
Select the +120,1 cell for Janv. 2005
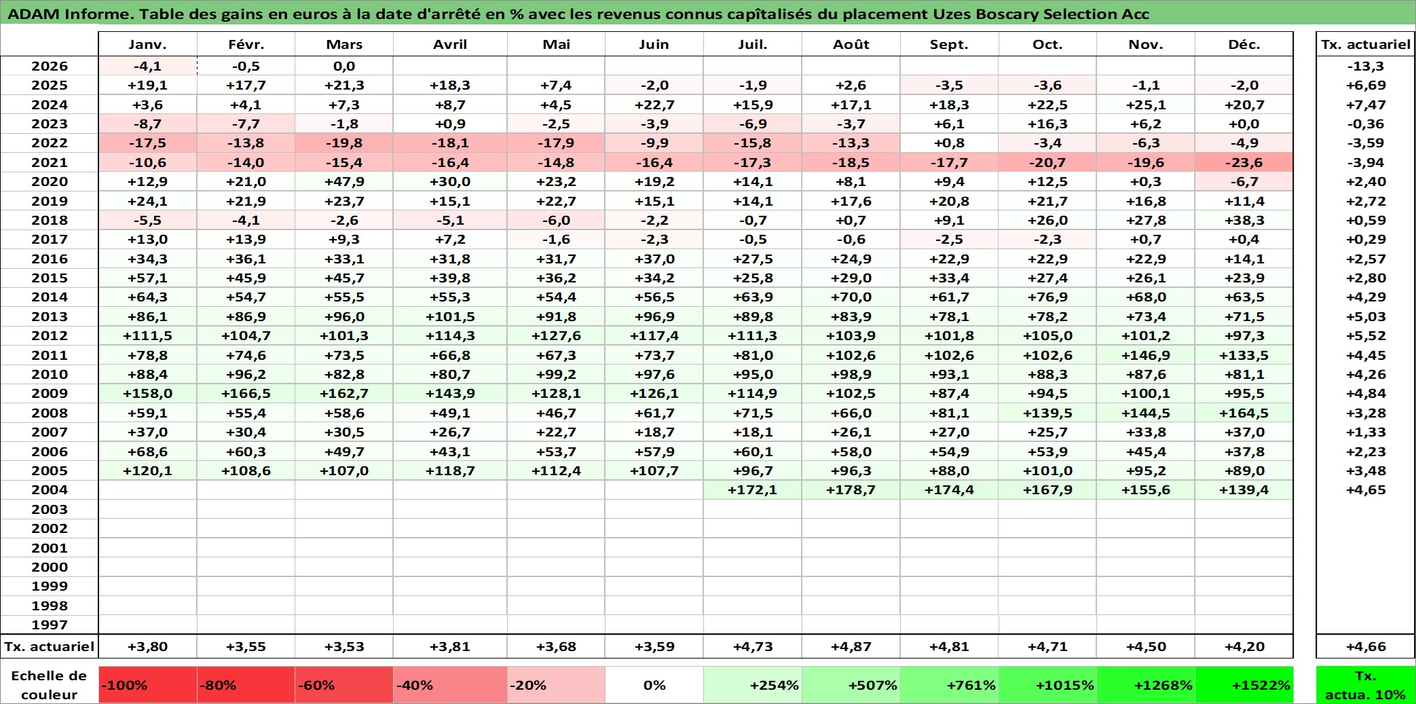148,470
